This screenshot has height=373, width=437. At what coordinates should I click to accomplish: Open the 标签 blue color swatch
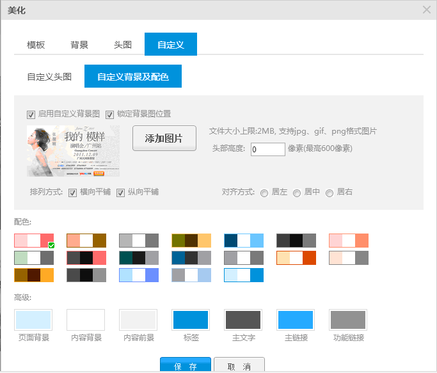click(x=191, y=319)
